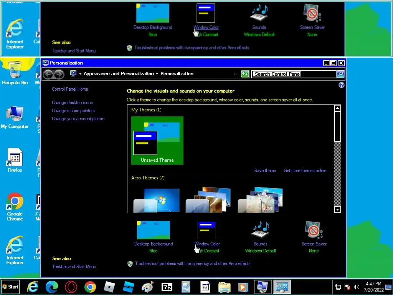Open File Explorer folder icon on taskbar
Image resolution: width=393 pixels, height=295 pixels.
click(224, 287)
